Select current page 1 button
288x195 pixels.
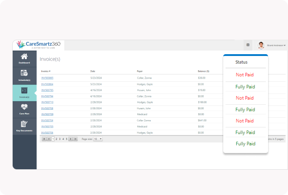click(x=53, y=139)
